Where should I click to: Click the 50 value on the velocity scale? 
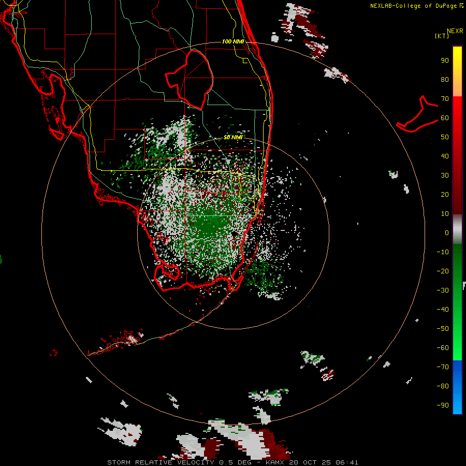click(x=445, y=137)
